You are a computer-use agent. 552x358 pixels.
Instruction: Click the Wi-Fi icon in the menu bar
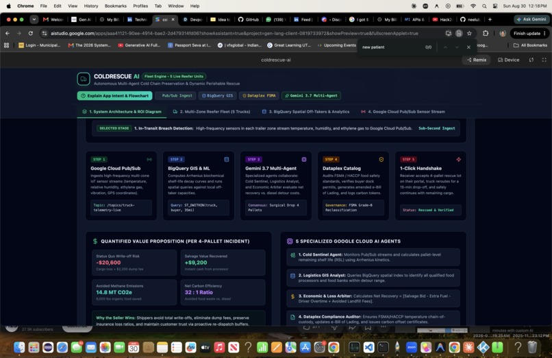click(473, 6)
